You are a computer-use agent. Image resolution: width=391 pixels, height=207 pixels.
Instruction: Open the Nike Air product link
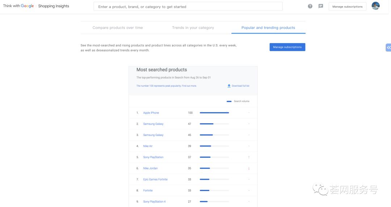(x=148, y=146)
